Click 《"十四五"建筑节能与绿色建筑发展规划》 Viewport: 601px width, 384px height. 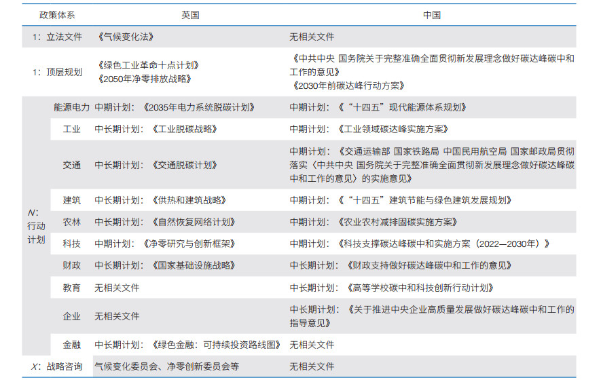[425, 200]
